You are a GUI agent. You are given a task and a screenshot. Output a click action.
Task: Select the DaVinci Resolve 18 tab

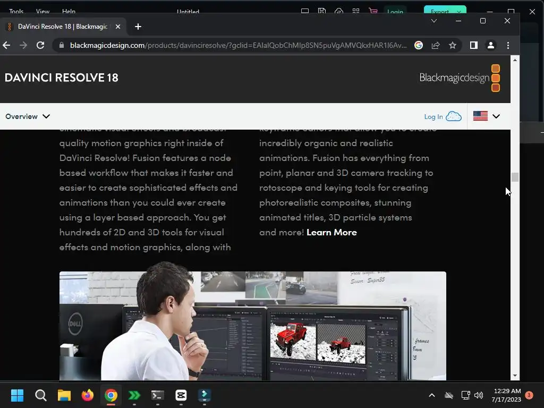63,27
